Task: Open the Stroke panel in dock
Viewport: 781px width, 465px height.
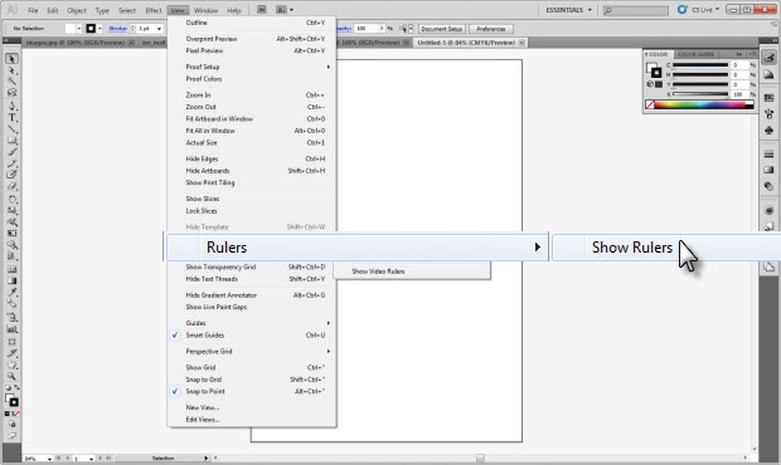Action: (x=768, y=154)
